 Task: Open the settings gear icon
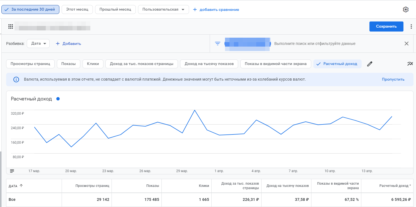coord(406,9)
